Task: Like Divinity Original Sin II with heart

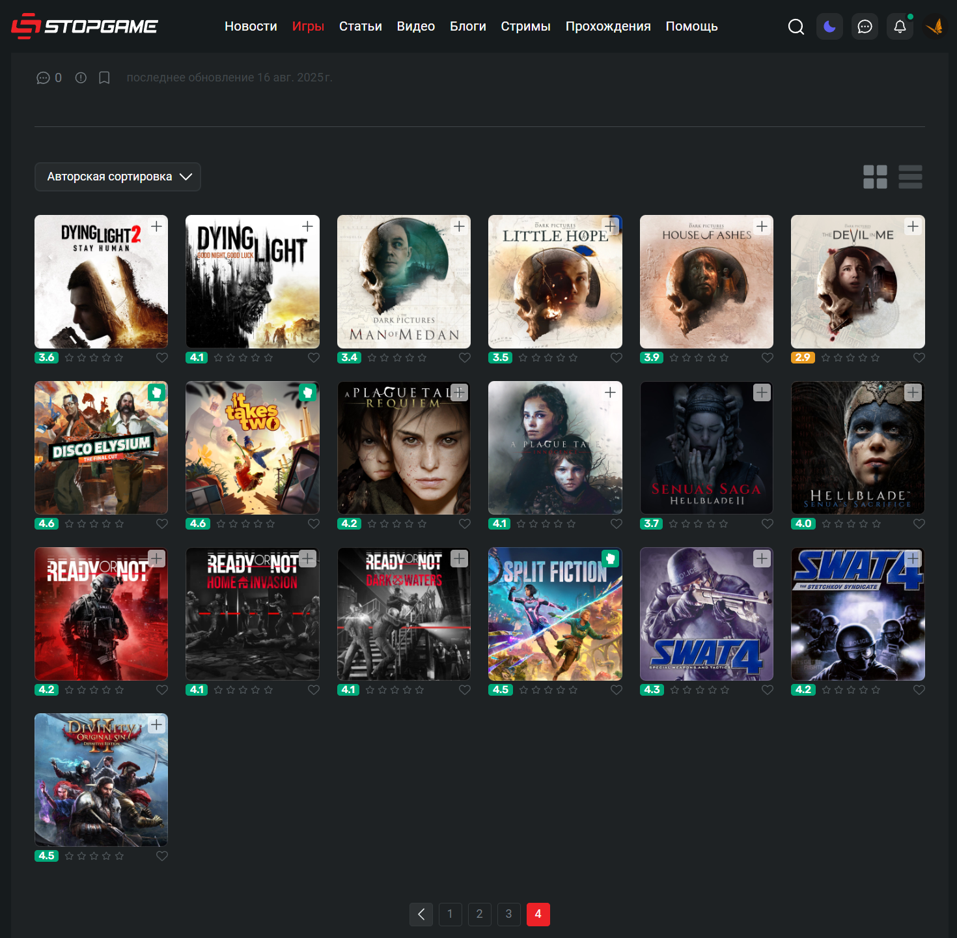Action: (x=162, y=856)
